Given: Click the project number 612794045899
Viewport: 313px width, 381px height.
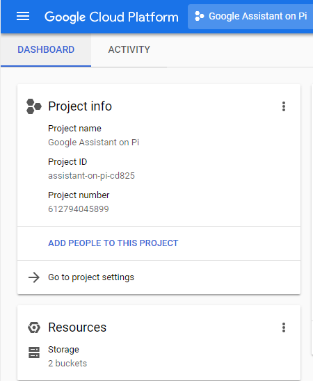Looking at the screenshot, I should point(79,209).
